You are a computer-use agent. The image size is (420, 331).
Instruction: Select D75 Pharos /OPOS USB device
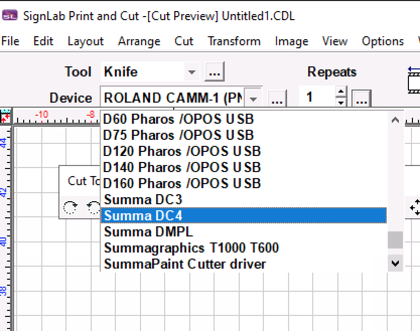pyautogui.click(x=244, y=135)
